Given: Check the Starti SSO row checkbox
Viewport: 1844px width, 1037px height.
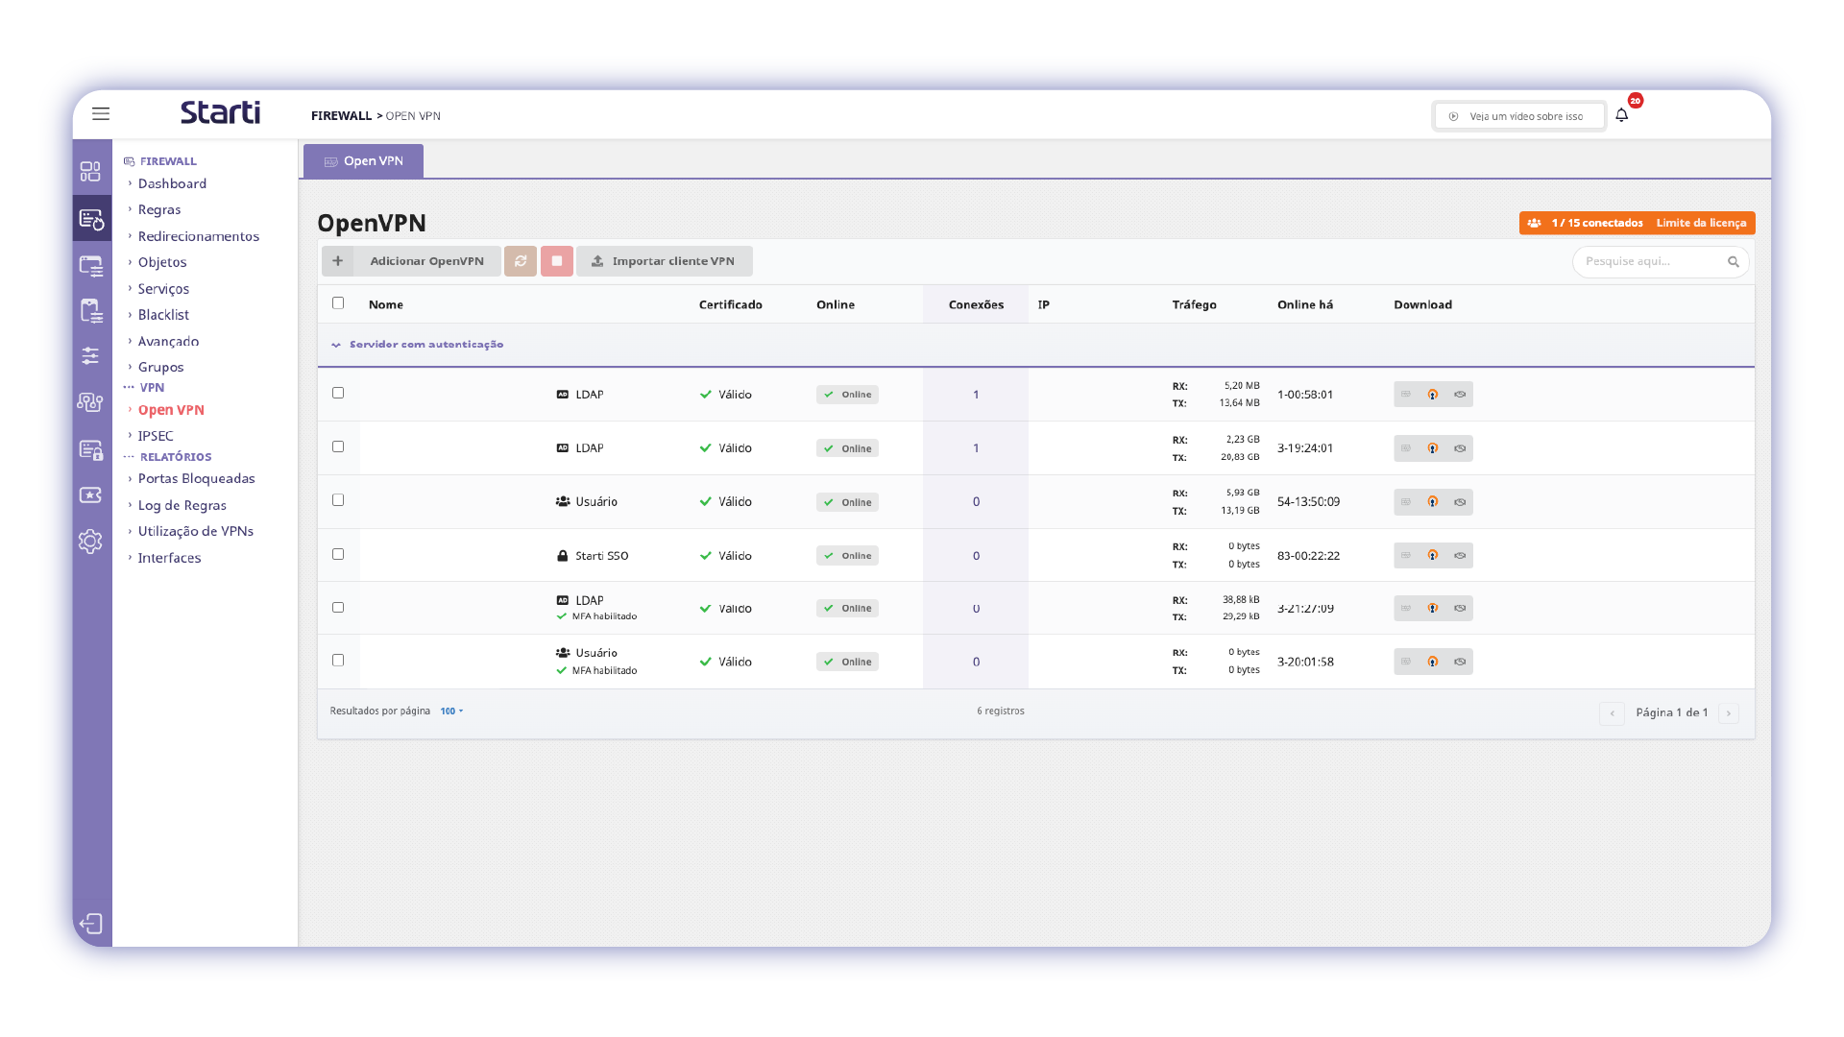Looking at the screenshot, I should click(x=338, y=554).
